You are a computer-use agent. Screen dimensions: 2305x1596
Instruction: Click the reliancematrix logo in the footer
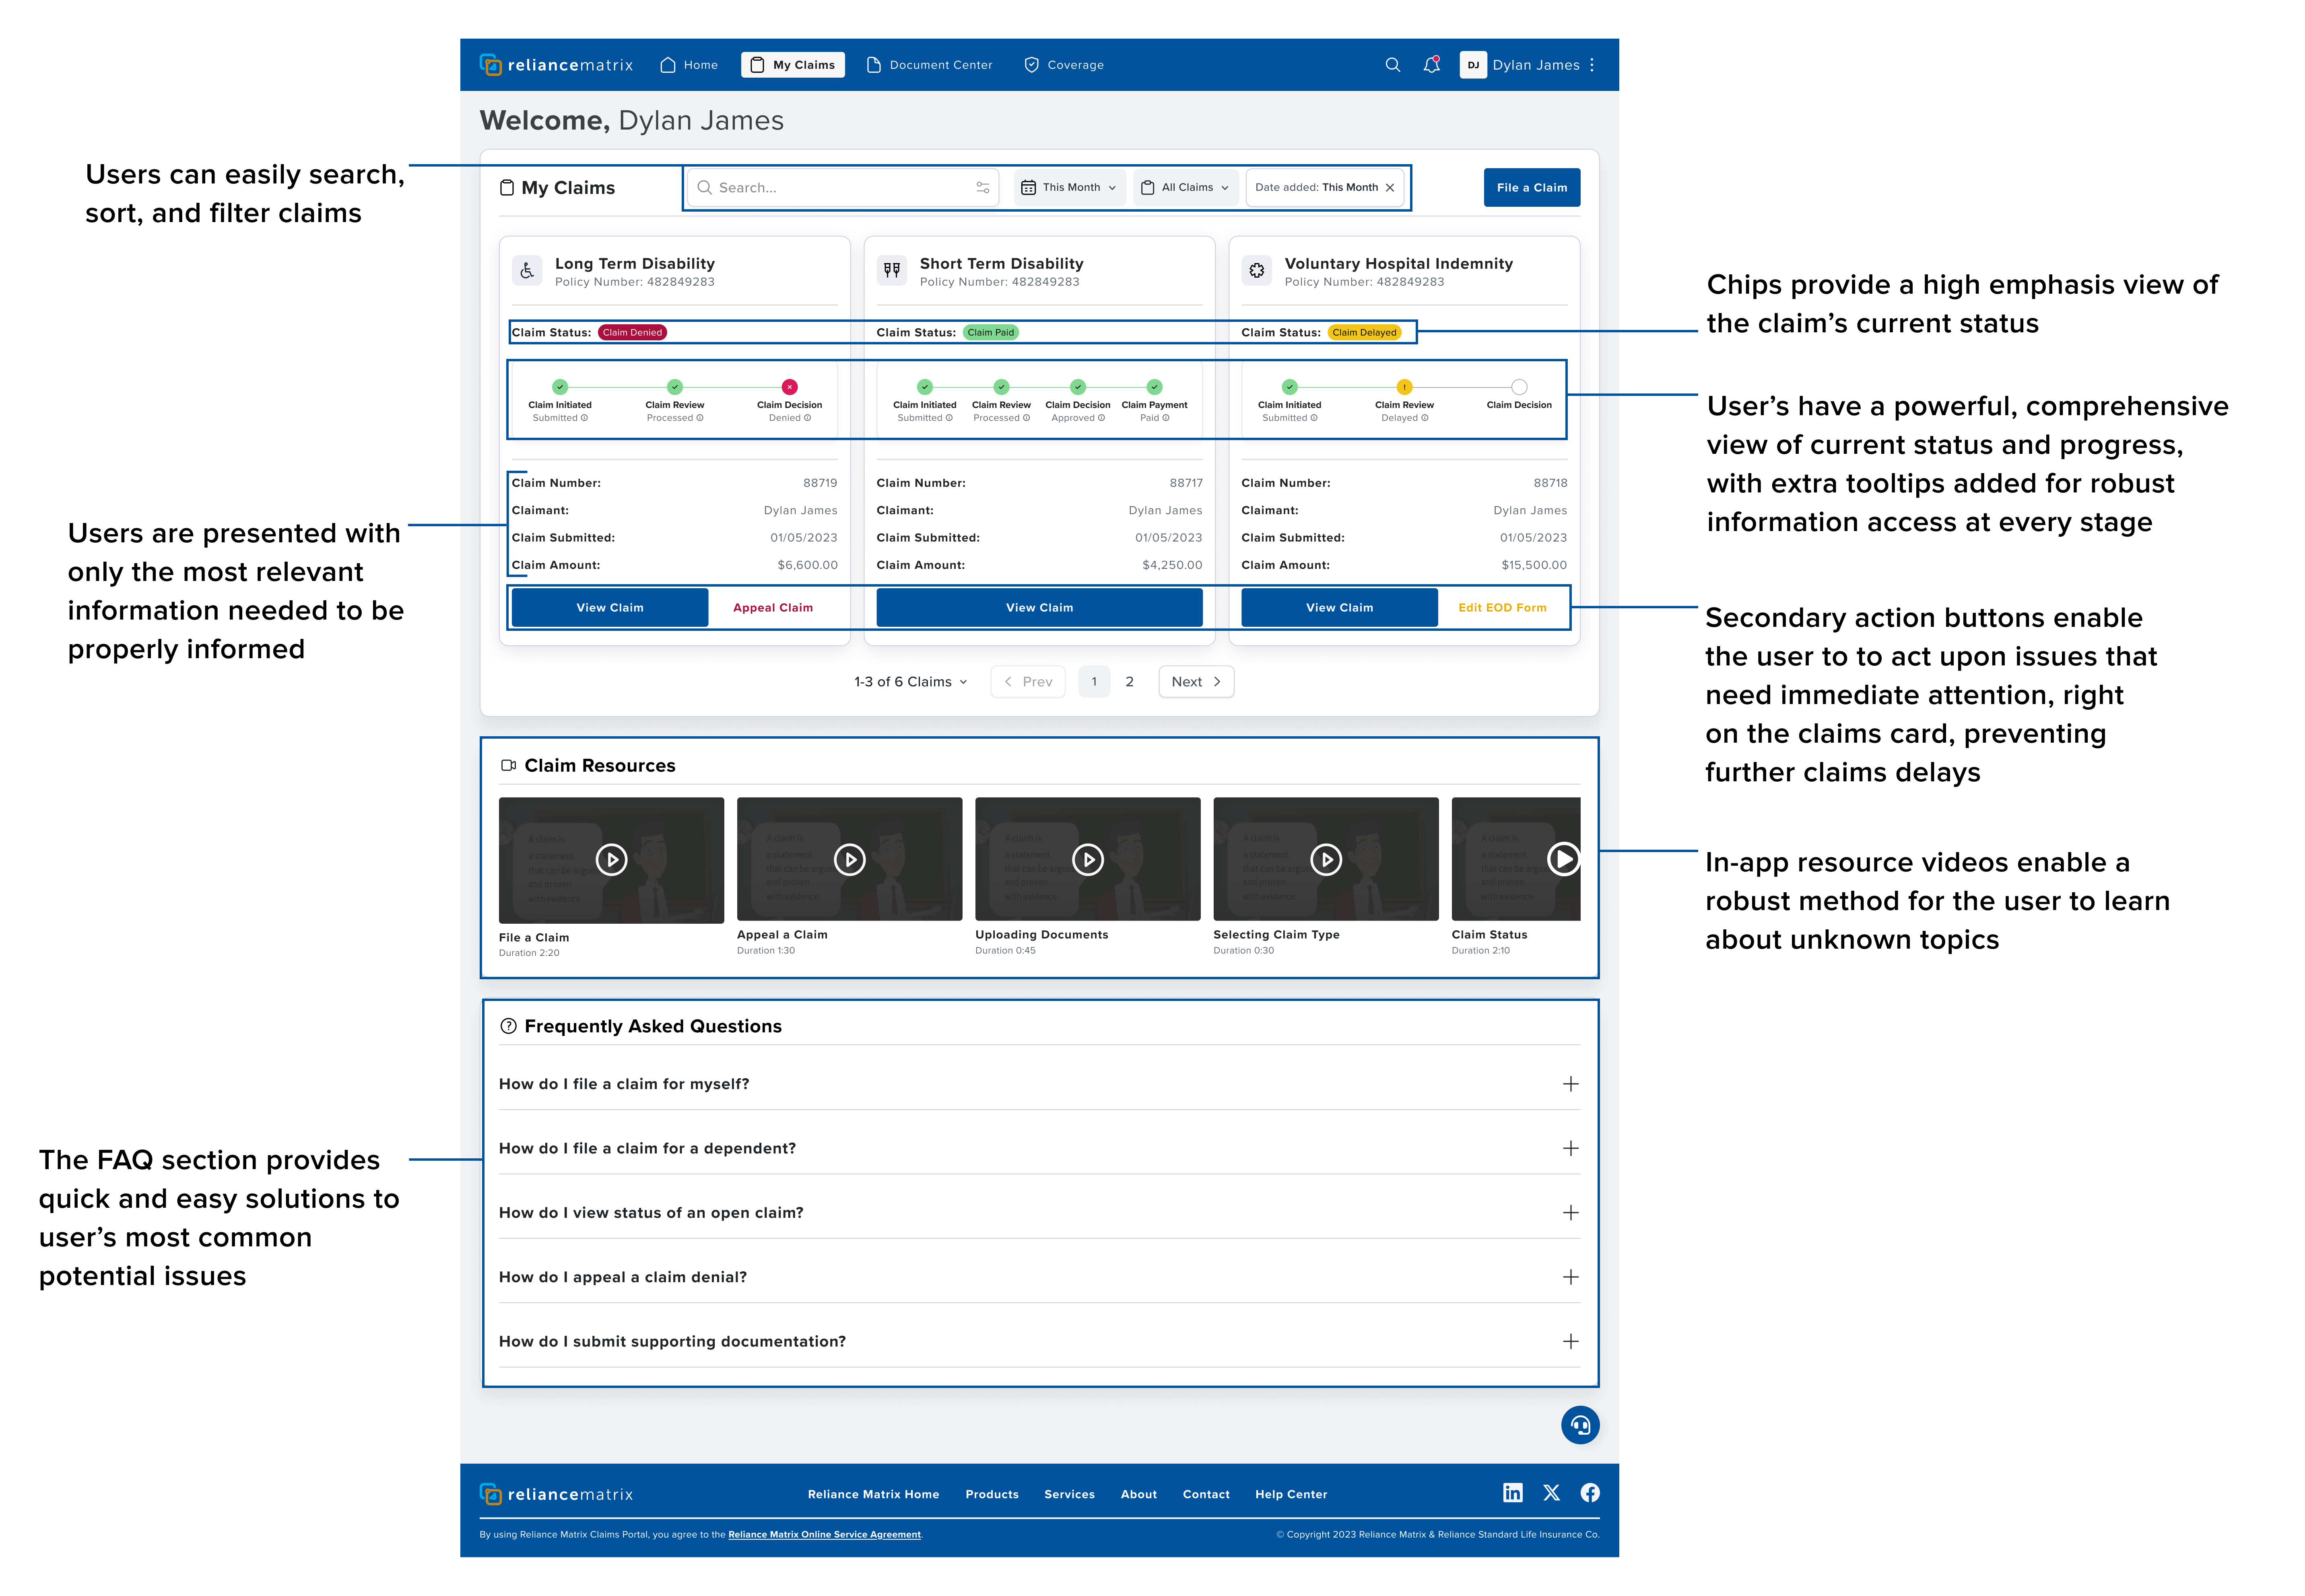point(556,1494)
